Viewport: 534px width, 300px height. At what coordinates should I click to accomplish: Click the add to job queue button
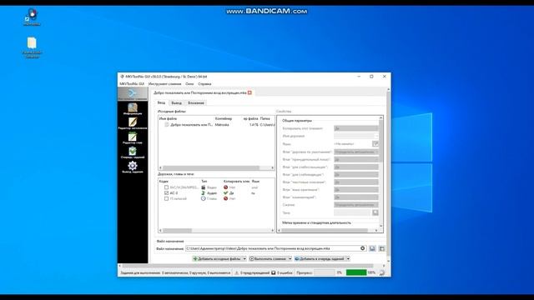320,259
